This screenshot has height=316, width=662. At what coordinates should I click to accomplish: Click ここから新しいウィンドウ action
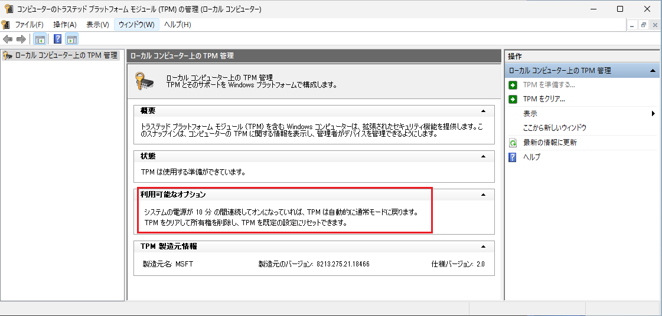pyautogui.click(x=555, y=128)
